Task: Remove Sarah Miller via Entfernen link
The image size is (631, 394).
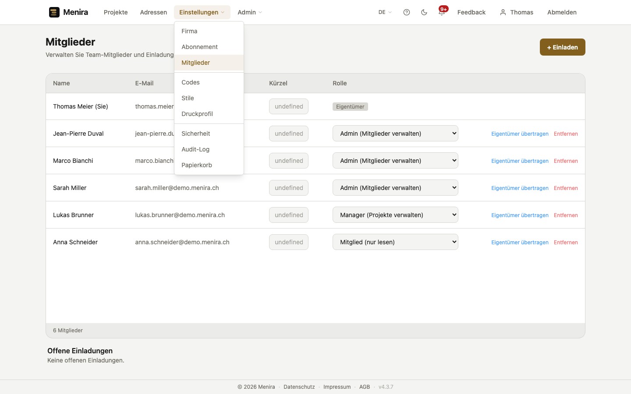Action: pyautogui.click(x=566, y=188)
